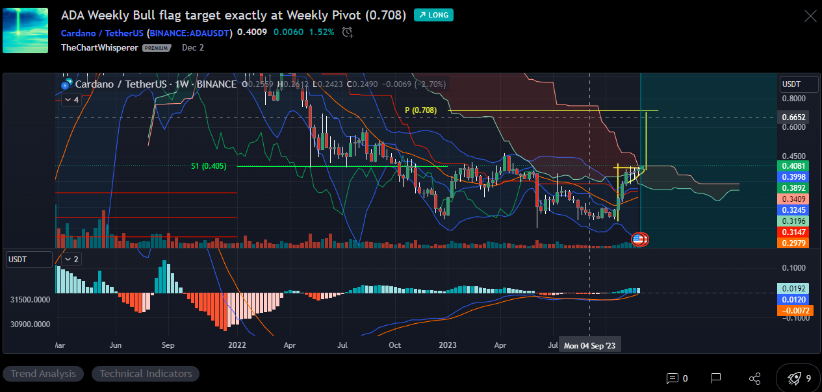Click the PREMIUM badge next to author
This screenshot has height=392, width=822.
(x=157, y=48)
